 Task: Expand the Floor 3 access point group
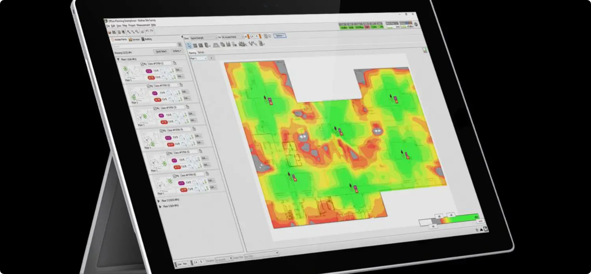tap(160, 207)
